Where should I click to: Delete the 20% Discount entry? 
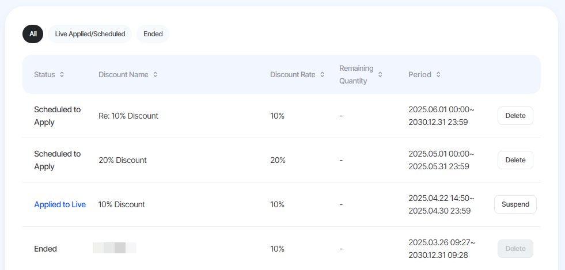[x=515, y=160]
